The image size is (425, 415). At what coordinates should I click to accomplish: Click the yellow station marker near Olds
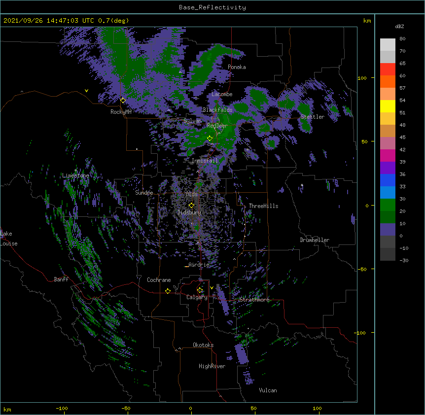191,206
